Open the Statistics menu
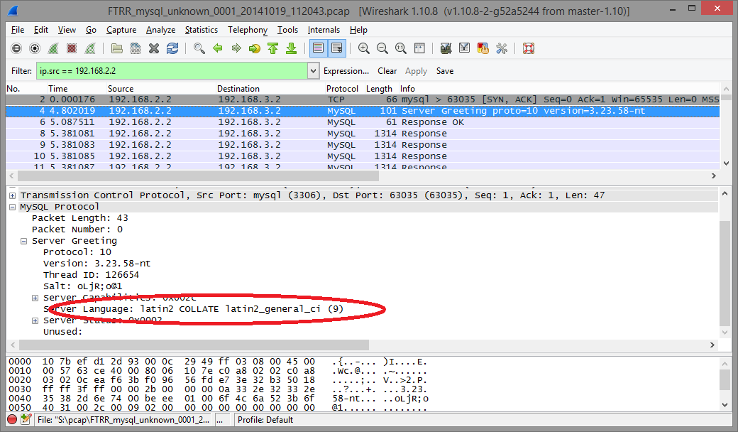This screenshot has height=432, width=738. 201,30
